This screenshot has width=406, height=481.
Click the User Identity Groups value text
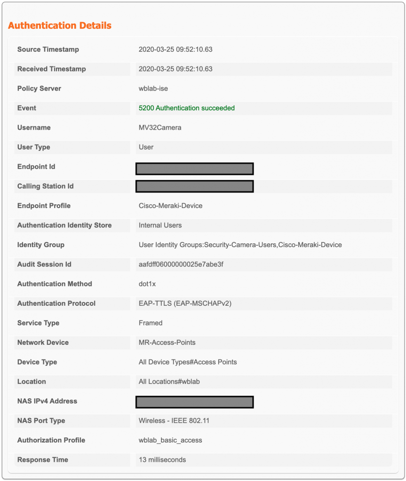[x=240, y=245]
